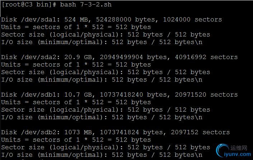Viewport: 253px width, 160px height.
Task: Click the 1024000 sectors value
Action: pos(192,19)
